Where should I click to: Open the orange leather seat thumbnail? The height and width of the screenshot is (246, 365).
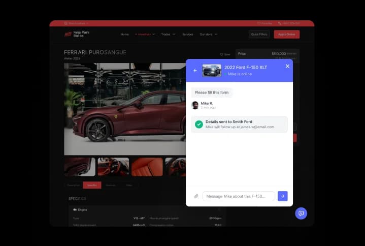pyautogui.click(x=147, y=167)
